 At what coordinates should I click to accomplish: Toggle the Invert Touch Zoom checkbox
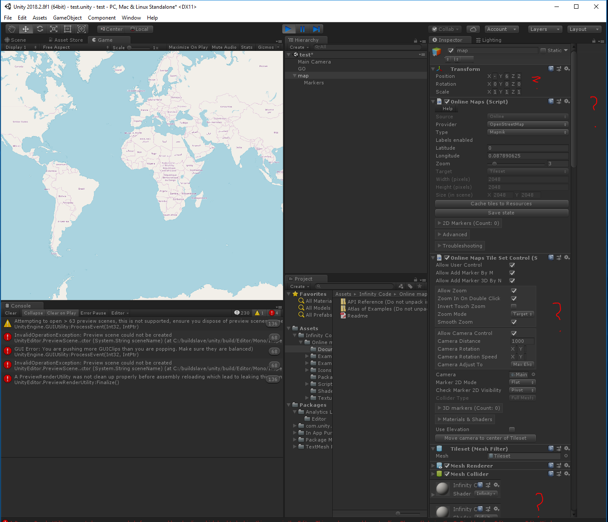[514, 306]
